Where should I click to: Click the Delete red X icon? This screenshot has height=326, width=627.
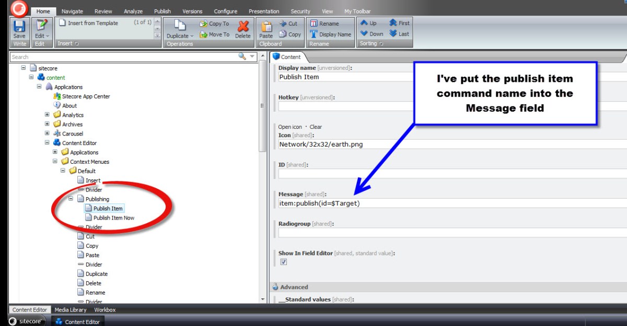click(243, 26)
